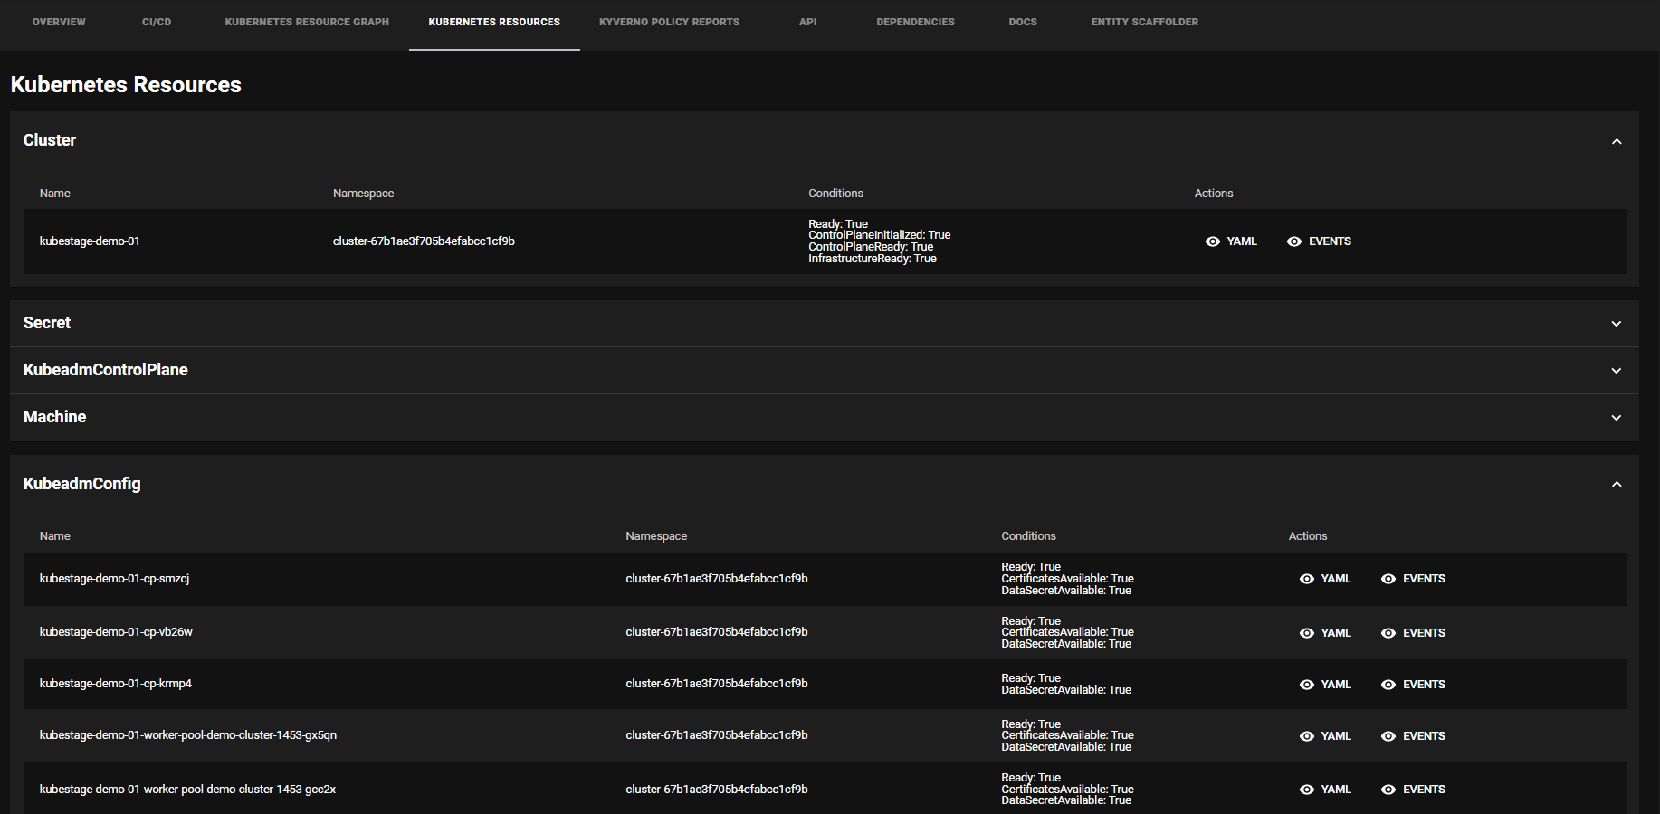Viewport: 1660px width, 814px height.
Task: View YAML for cluster kubestage-demo-01
Action: pos(1232,241)
